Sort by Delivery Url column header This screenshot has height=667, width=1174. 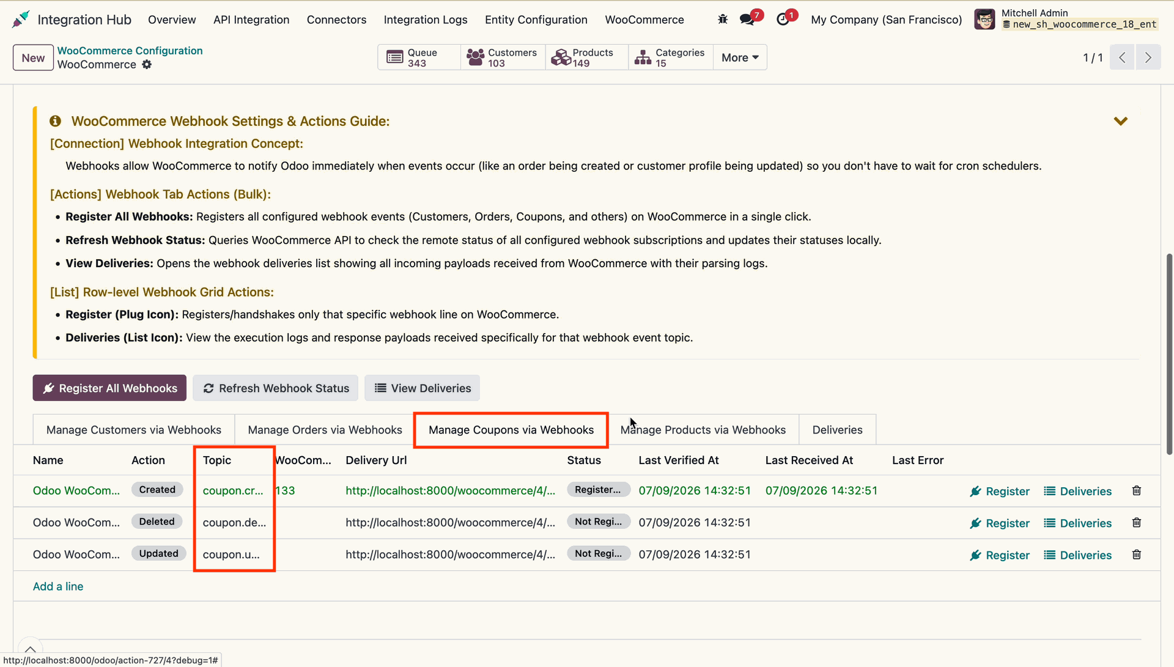pyautogui.click(x=376, y=460)
